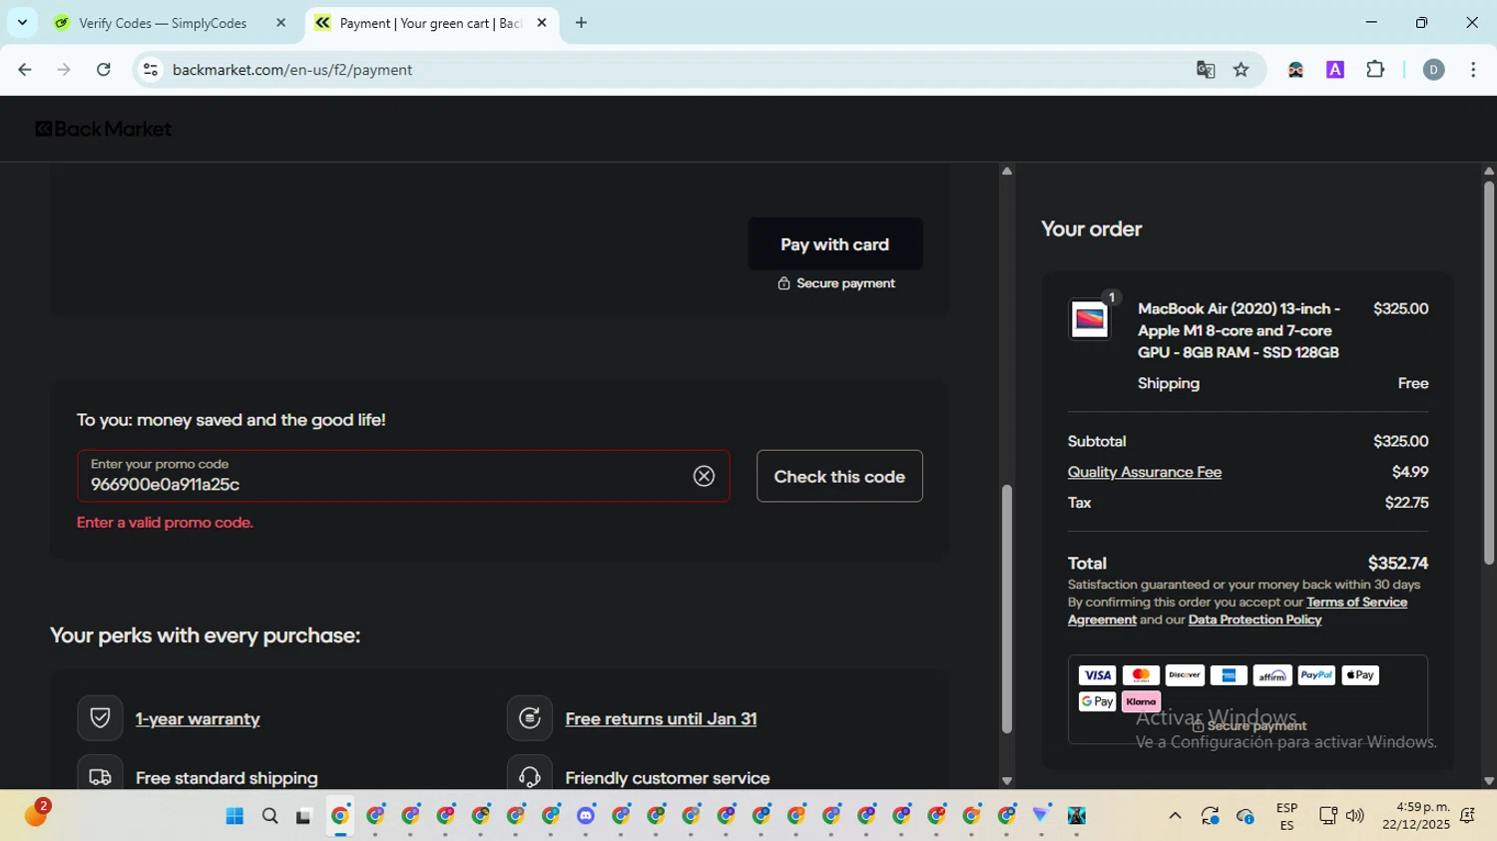Reload the payment page
This screenshot has width=1497, height=841.
click(103, 70)
